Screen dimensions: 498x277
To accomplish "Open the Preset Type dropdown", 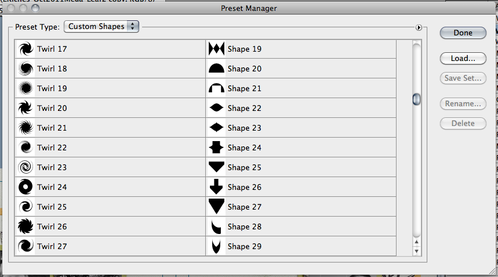I will (101, 26).
